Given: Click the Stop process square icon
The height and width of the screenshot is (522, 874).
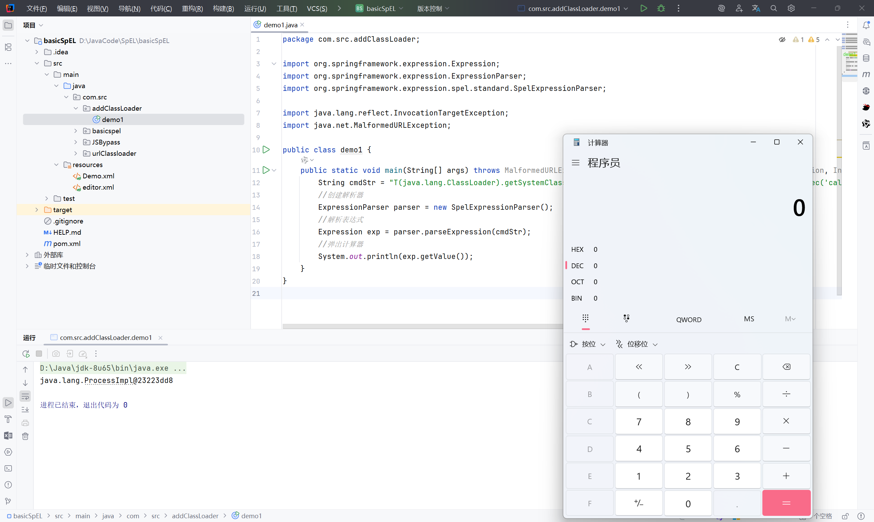Looking at the screenshot, I should point(39,354).
